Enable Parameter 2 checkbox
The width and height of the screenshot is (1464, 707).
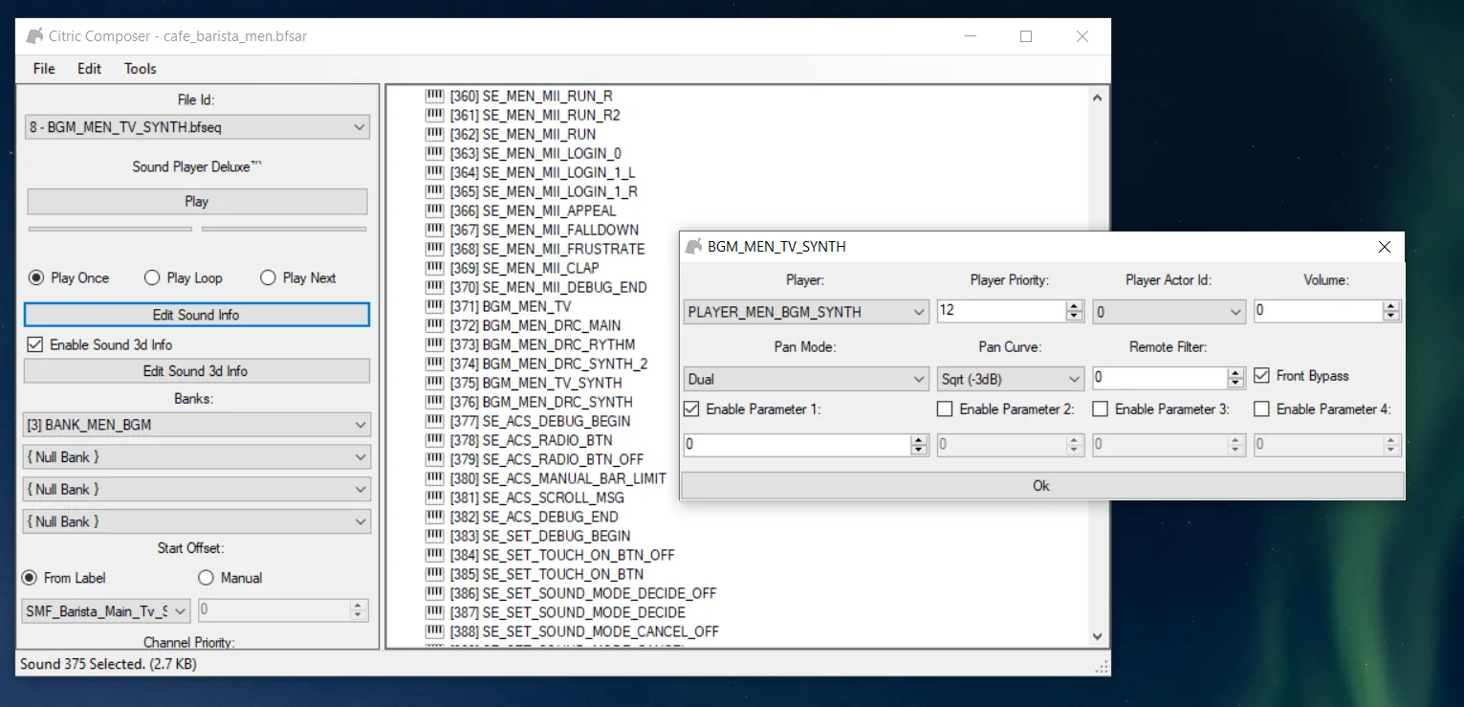[x=945, y=409]
